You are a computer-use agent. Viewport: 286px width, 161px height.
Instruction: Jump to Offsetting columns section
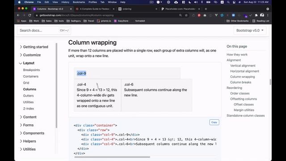(244, 99)
